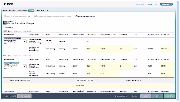Open the Help link
Viewport: 180px width, 102px height.
(156, 4)
